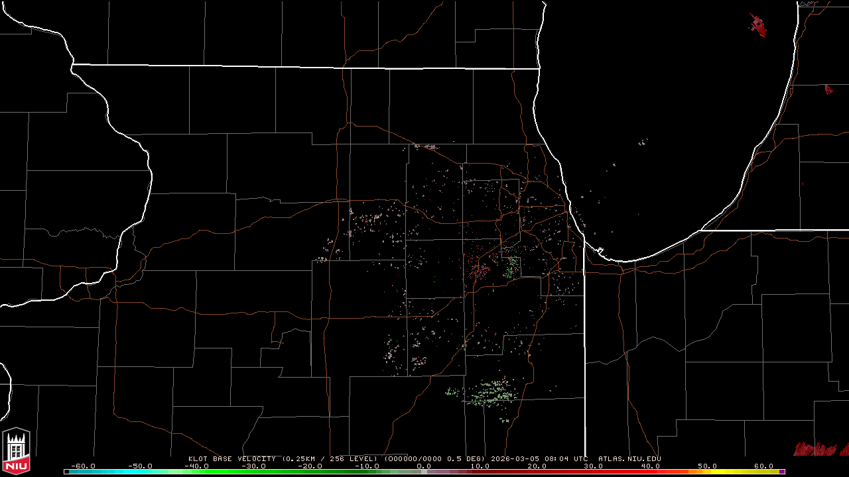Click the 50.0 label on color scale

point(708,466)
